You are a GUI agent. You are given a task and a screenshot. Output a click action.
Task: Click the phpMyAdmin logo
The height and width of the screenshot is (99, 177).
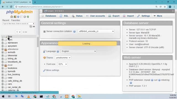(19, 12)
